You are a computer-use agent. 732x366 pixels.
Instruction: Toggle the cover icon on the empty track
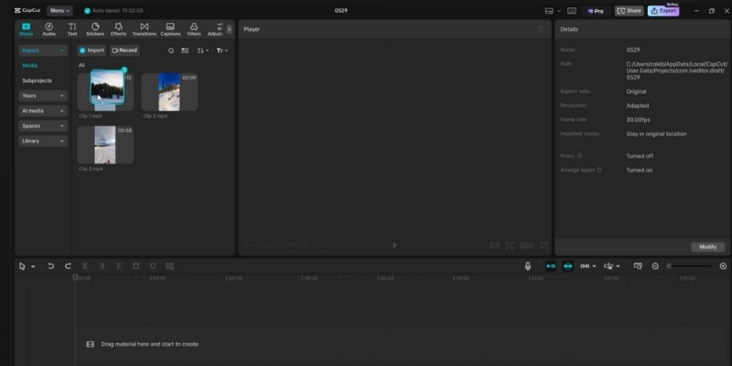tap(90, 344)
